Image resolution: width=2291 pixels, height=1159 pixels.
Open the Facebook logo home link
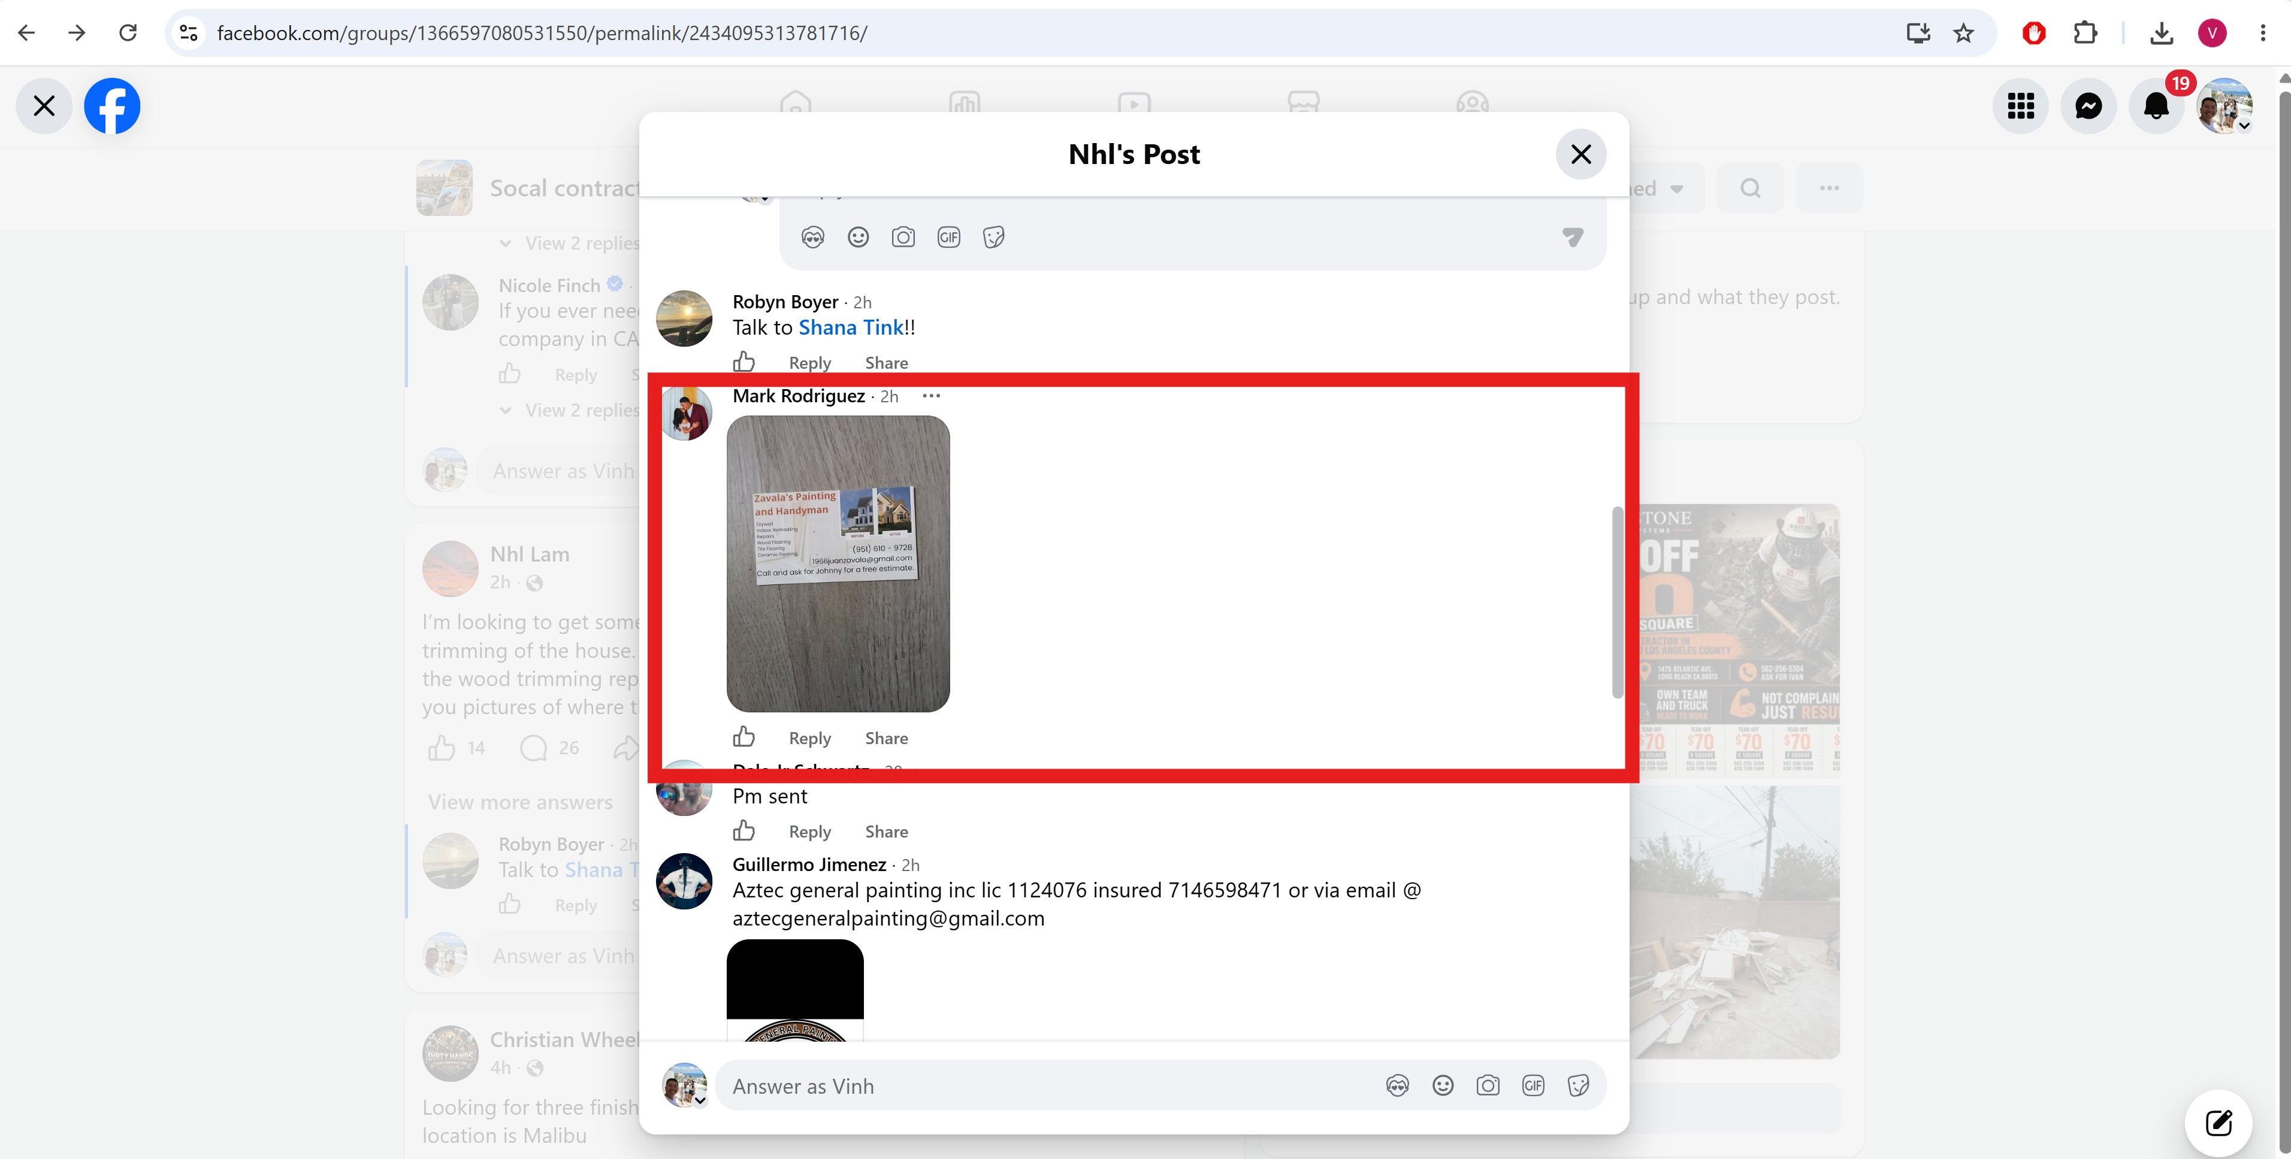pos(112,106)
